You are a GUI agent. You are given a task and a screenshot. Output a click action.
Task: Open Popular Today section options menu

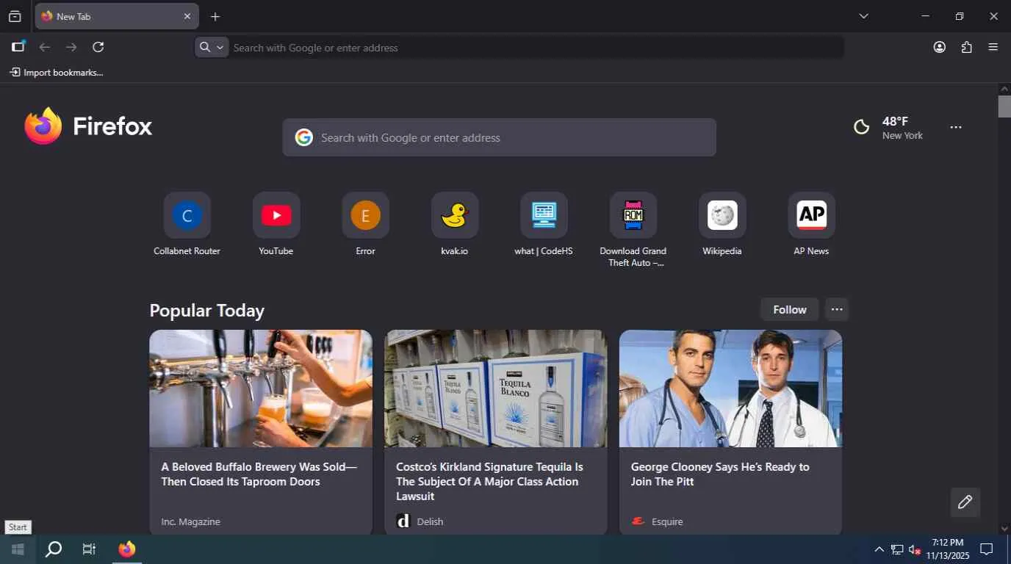pos(837,309)
